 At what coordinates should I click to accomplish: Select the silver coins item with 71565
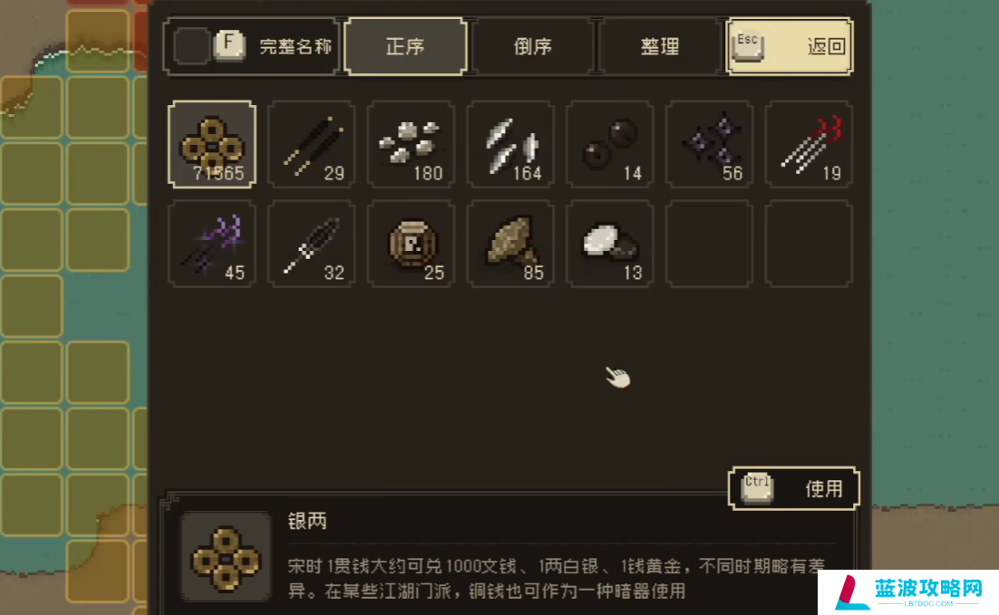[212, 145]
